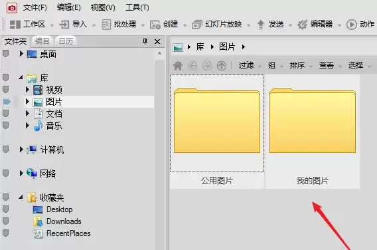Click the 编辑器 editor gear icon
Screen dimensions: 377x250
click(302, 25)
